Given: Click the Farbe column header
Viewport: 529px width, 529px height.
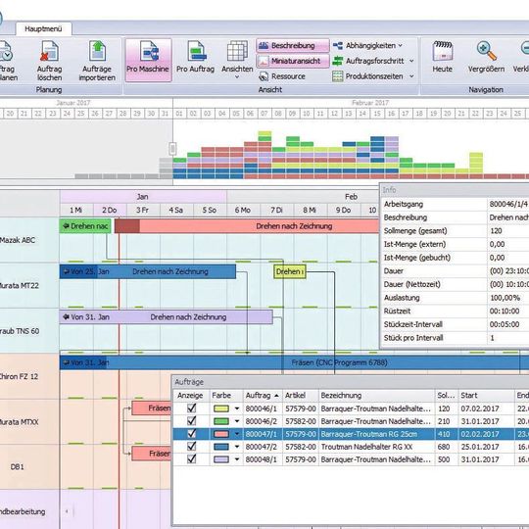Looking at the screenshot, I should 225,396.
